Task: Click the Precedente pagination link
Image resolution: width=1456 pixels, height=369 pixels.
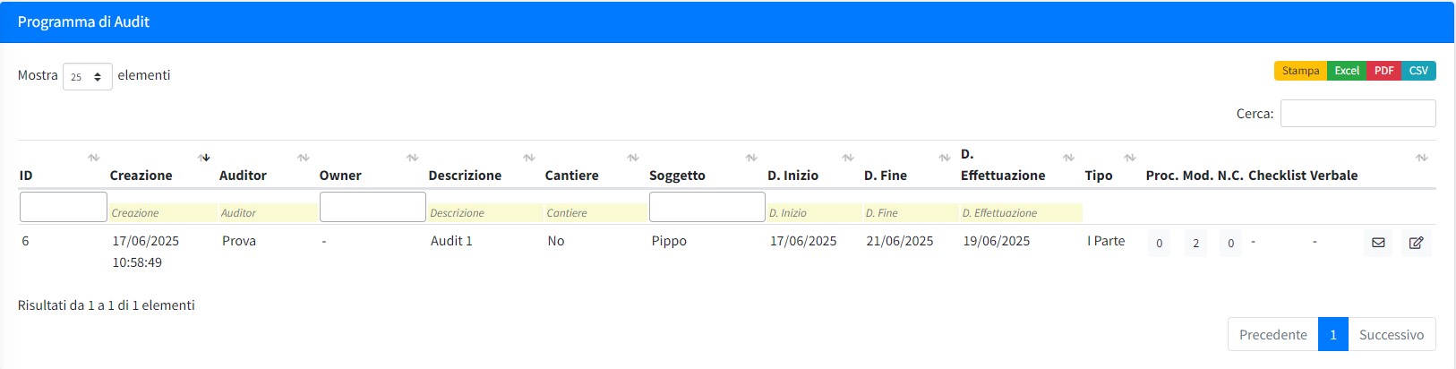Action: [x=1272, y=334]
